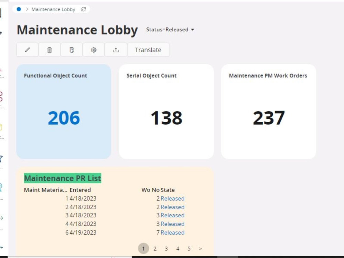Screen dimensions: 344x258
Task: Click the 4/19/2023 date cell
Action: tap(83, 233)
